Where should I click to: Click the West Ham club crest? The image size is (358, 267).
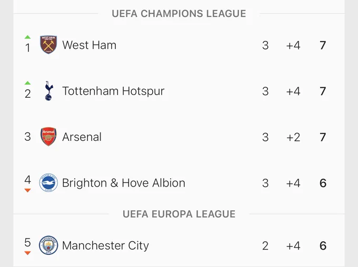pos(48,45)
